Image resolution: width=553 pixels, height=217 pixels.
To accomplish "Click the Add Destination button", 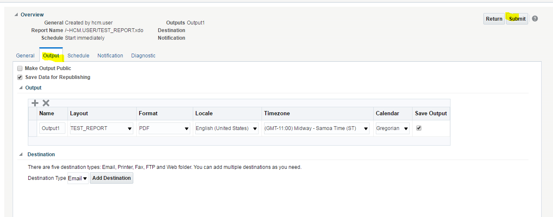I will [x=111, y=178].
